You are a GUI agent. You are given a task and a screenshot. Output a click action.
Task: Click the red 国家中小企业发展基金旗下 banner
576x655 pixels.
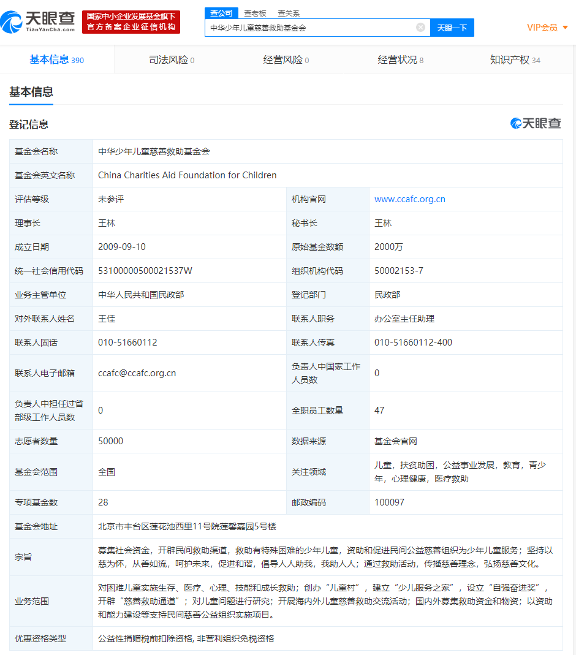tap(131, 21)
